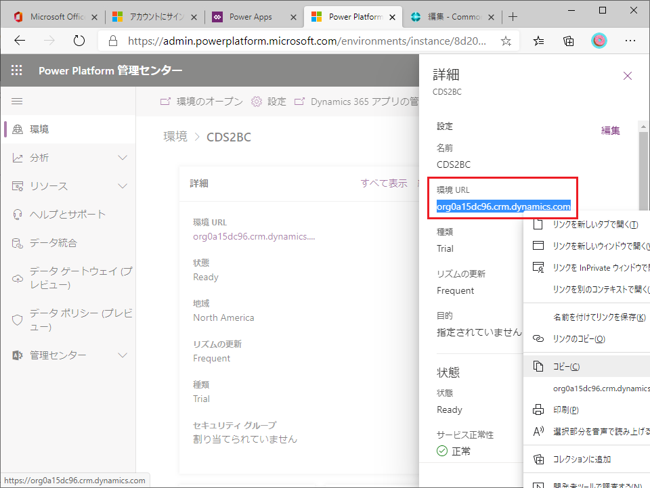Open the Collections toolbar icon

point(568,41)
